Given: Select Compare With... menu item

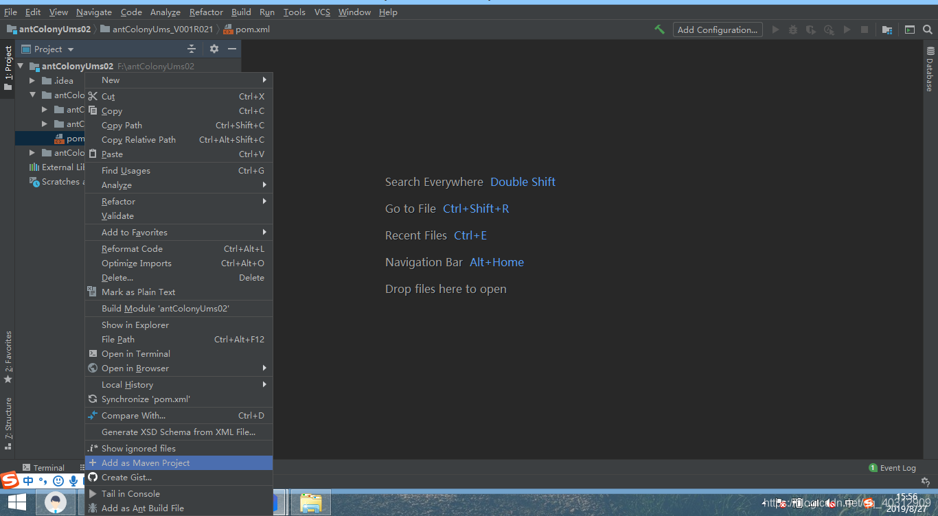Looking at the screenshot, I should (x=179, y=415).
